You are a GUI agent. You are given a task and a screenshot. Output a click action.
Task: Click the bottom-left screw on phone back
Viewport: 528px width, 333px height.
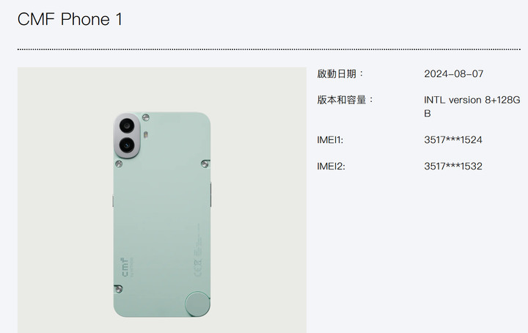119,289
